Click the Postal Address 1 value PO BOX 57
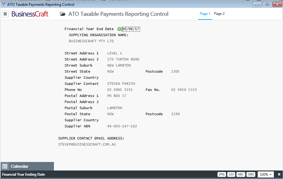The image size is (283, 179). tap(117, 96)
